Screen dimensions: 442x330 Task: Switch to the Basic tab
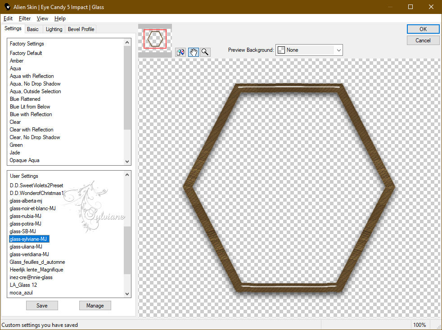coord(33,29)
